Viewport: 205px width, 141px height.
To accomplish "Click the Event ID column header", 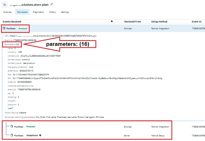I will 196,22.
